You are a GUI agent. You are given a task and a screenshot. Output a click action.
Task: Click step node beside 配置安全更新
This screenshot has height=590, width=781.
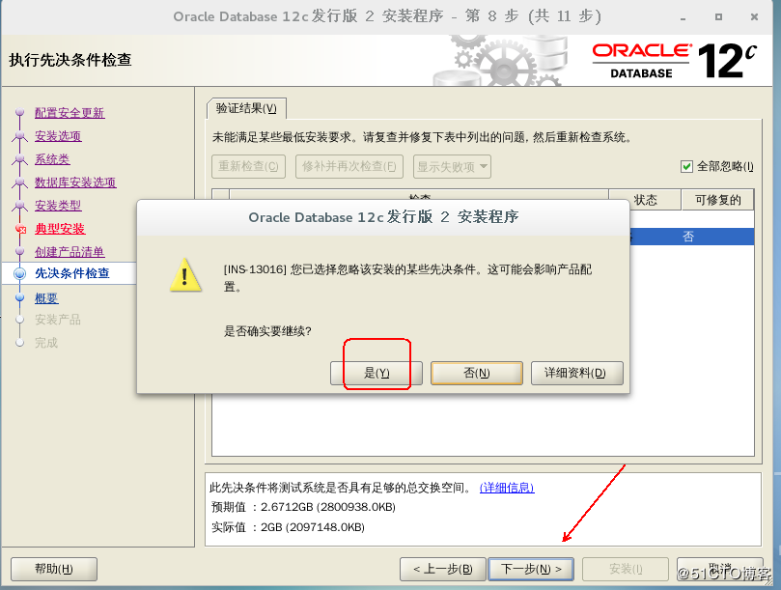pos(20,113)
